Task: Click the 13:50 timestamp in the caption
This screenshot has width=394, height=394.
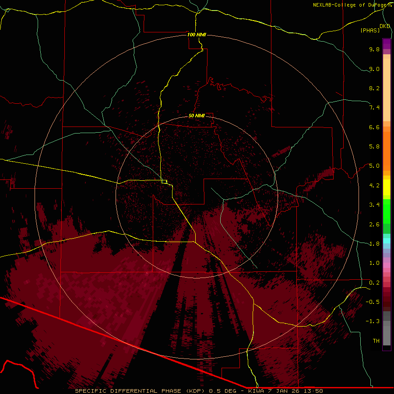Action: point(314,391)
